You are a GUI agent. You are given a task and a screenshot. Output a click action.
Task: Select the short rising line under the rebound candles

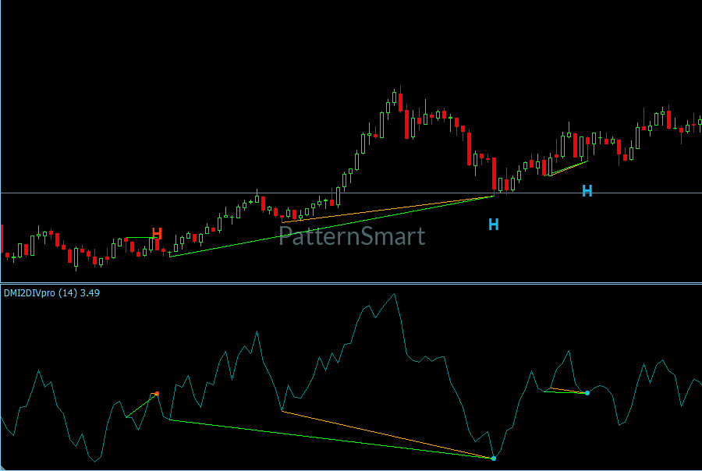tap(569, 168)
